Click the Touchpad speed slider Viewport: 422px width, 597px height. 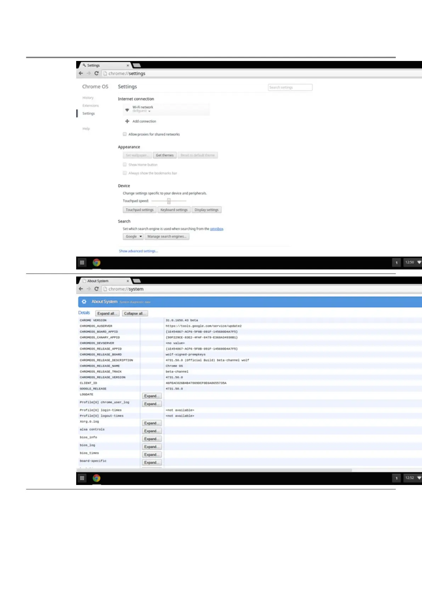(x=169, y=201)
